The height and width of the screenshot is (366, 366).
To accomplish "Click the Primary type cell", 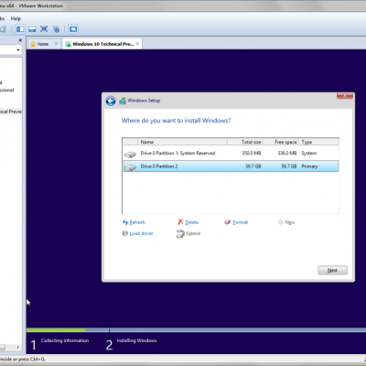I will pyautogui.click(x=309, y=167).
